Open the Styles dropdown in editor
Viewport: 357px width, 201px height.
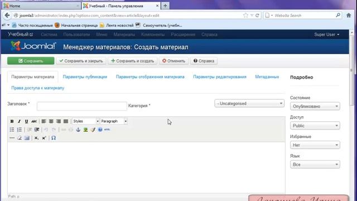[85, 121]
